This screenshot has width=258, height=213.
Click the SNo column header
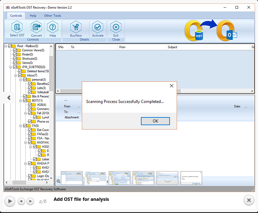[x=62, y=47]
